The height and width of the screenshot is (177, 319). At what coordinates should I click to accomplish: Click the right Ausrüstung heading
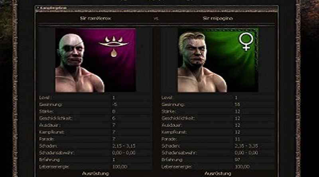point(218,173)
